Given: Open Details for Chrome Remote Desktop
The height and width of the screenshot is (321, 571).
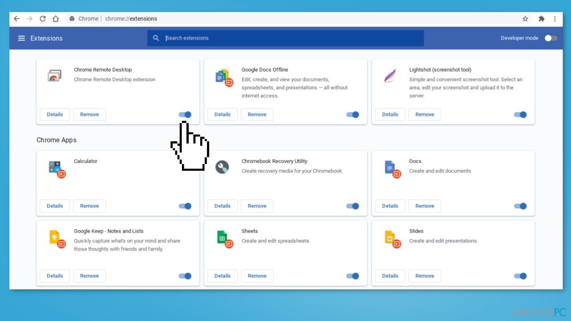Looking at the screenshot, I should click(55, 115).
